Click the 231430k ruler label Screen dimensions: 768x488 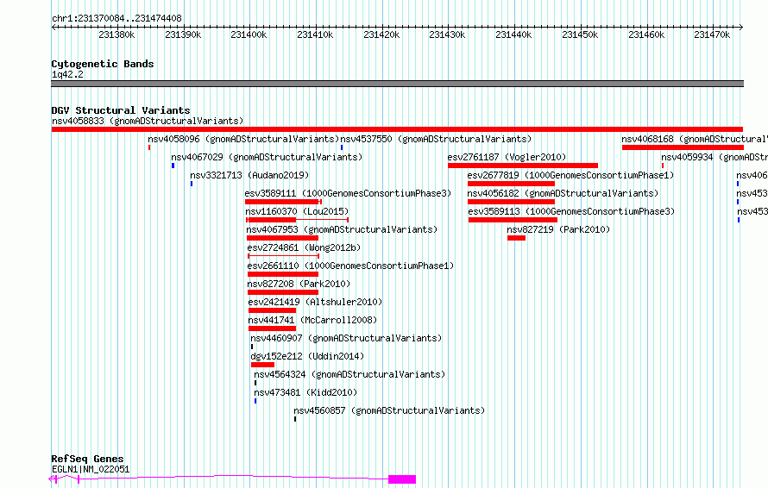(447, 34)
